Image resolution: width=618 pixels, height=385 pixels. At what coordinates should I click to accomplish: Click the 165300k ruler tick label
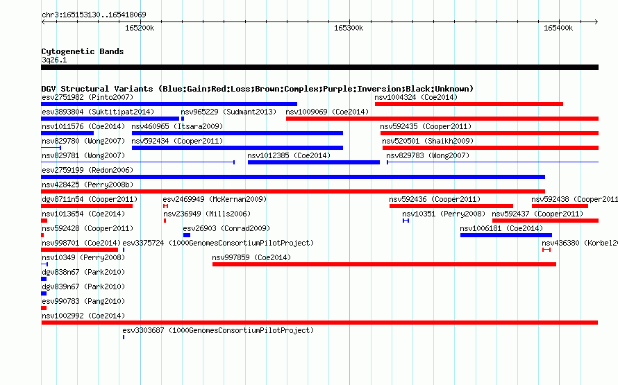pos(349,28)
